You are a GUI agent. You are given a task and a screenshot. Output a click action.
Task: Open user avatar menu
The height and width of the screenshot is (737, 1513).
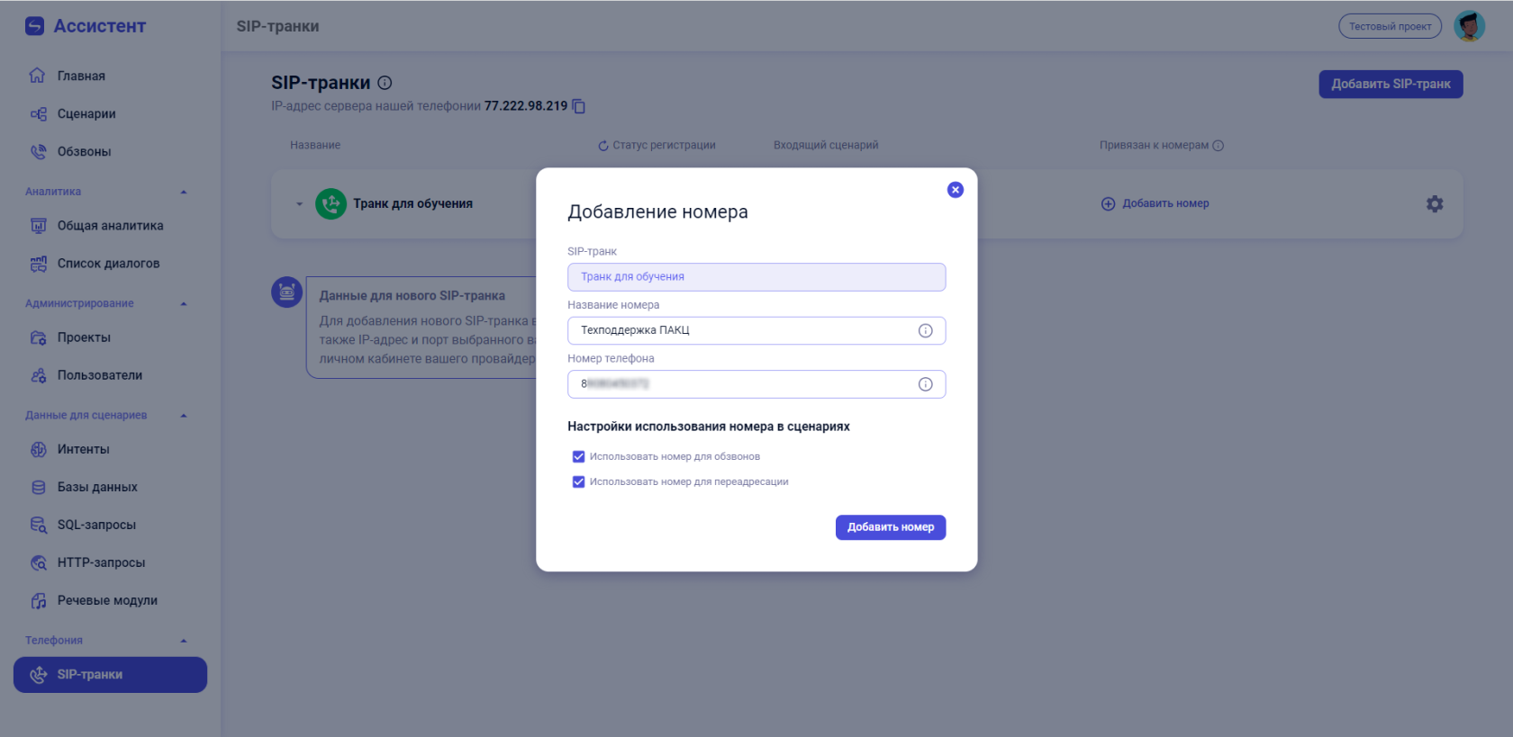(1469, 26)
